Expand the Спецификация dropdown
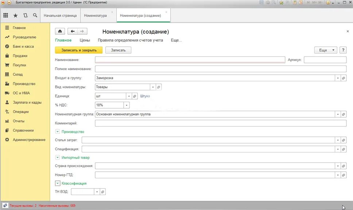 click(x=338, y=149)
